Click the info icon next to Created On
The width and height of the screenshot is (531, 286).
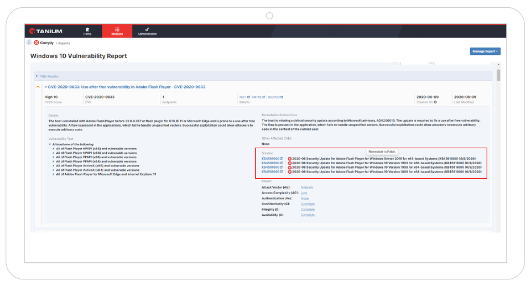coord(435,102)
